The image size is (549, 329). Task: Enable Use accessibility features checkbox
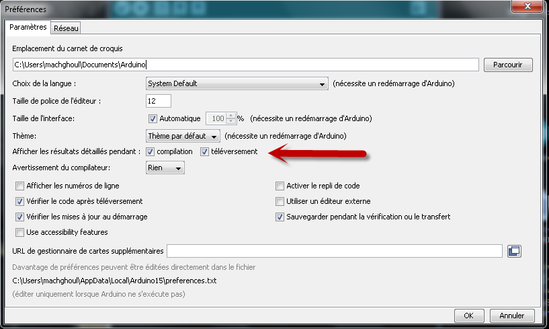19,232
